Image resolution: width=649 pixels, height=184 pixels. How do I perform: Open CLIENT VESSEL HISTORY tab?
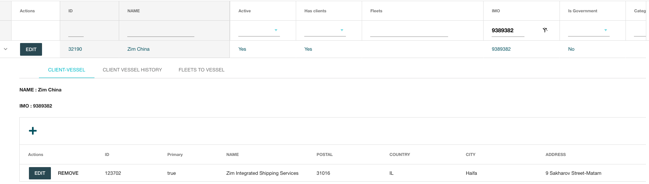(x=132, y=70)
